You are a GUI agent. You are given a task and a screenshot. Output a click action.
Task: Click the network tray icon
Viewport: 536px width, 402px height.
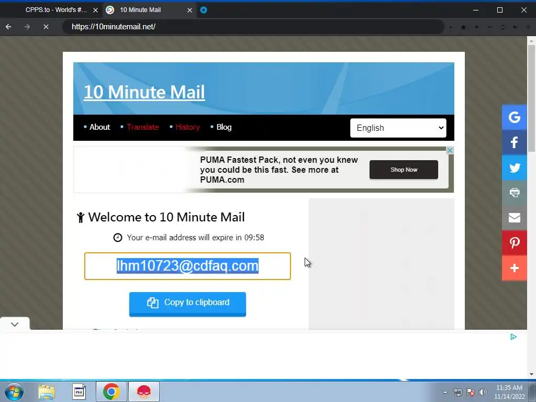(x=457, y=392)
